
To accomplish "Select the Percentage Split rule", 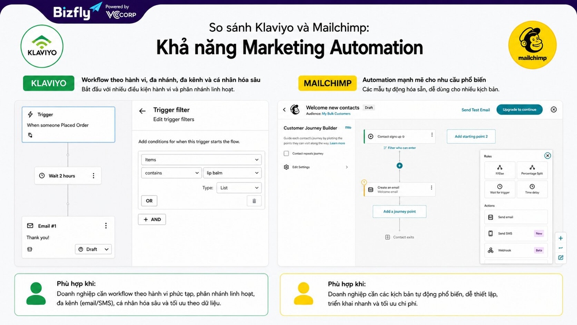I will [x=532, y=170].
